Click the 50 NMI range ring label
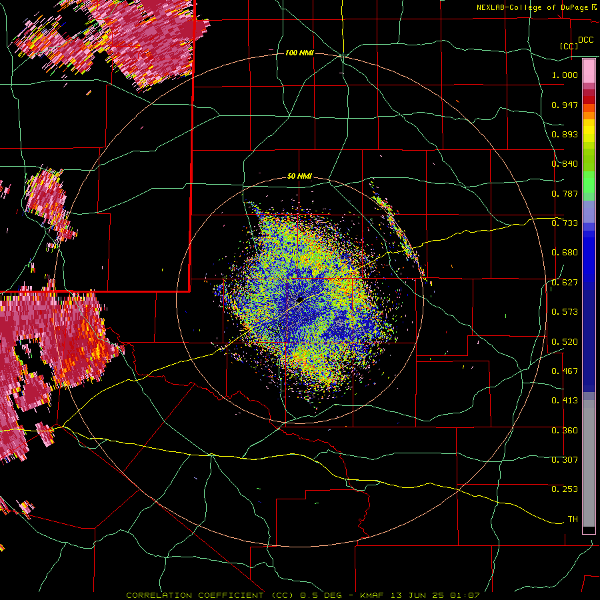This screenshot has height=600, width=600. [299, 177]
